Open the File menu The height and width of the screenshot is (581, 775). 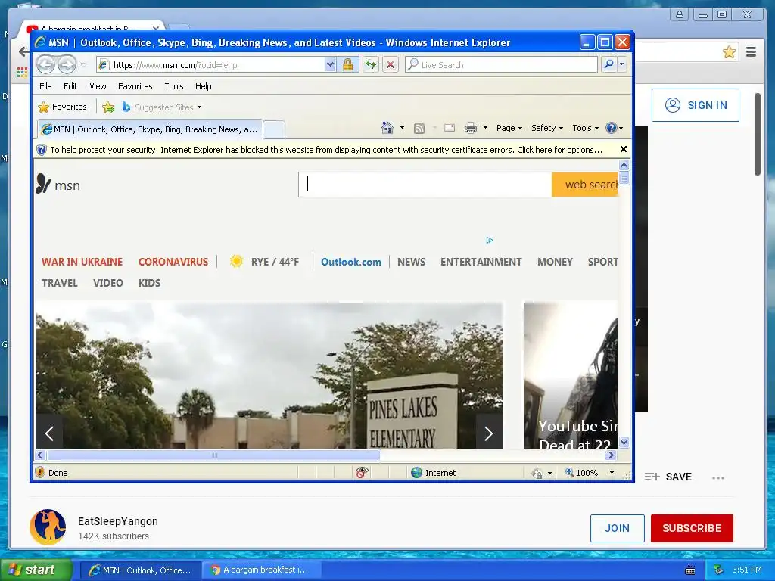pyautogui.click(x=45, y=86)
